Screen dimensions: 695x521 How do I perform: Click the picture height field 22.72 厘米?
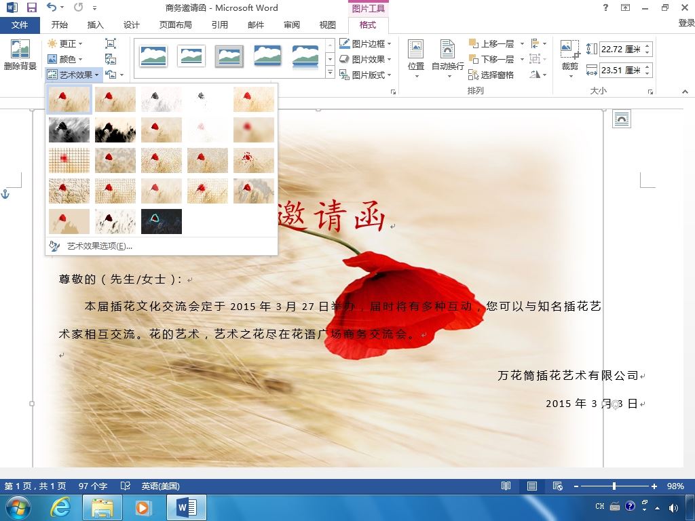pos(621,49)
